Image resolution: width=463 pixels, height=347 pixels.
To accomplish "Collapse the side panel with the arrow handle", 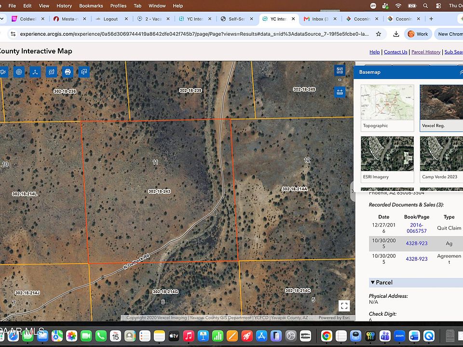I will pyautogui.click(x=352, y=191).
